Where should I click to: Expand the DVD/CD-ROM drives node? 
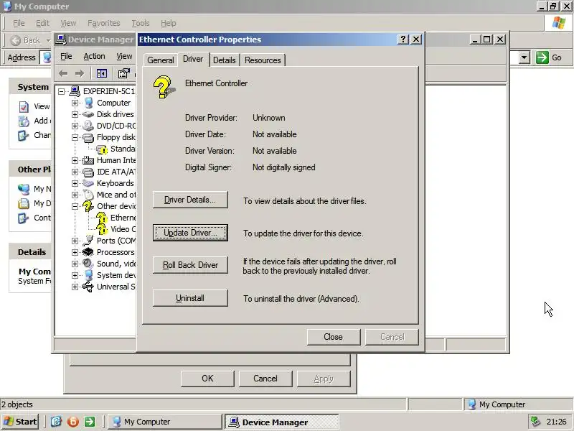point(75,126)
